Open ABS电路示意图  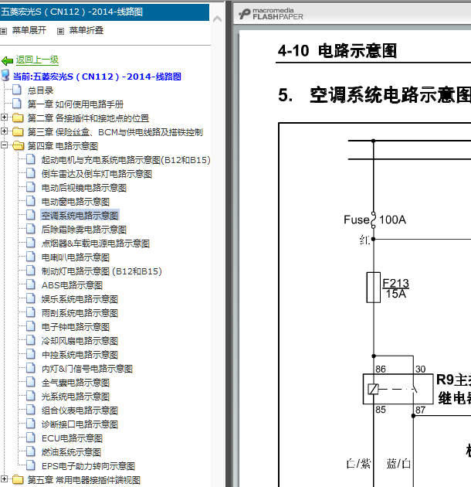click(72, 285)
